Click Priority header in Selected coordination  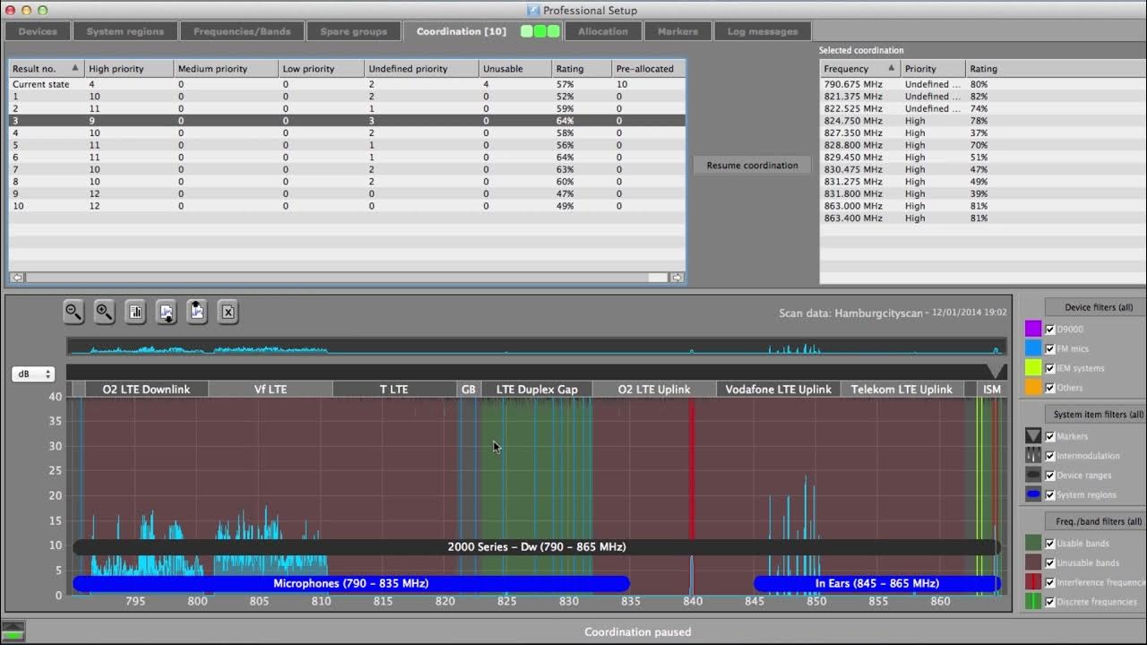click(933, 68)
